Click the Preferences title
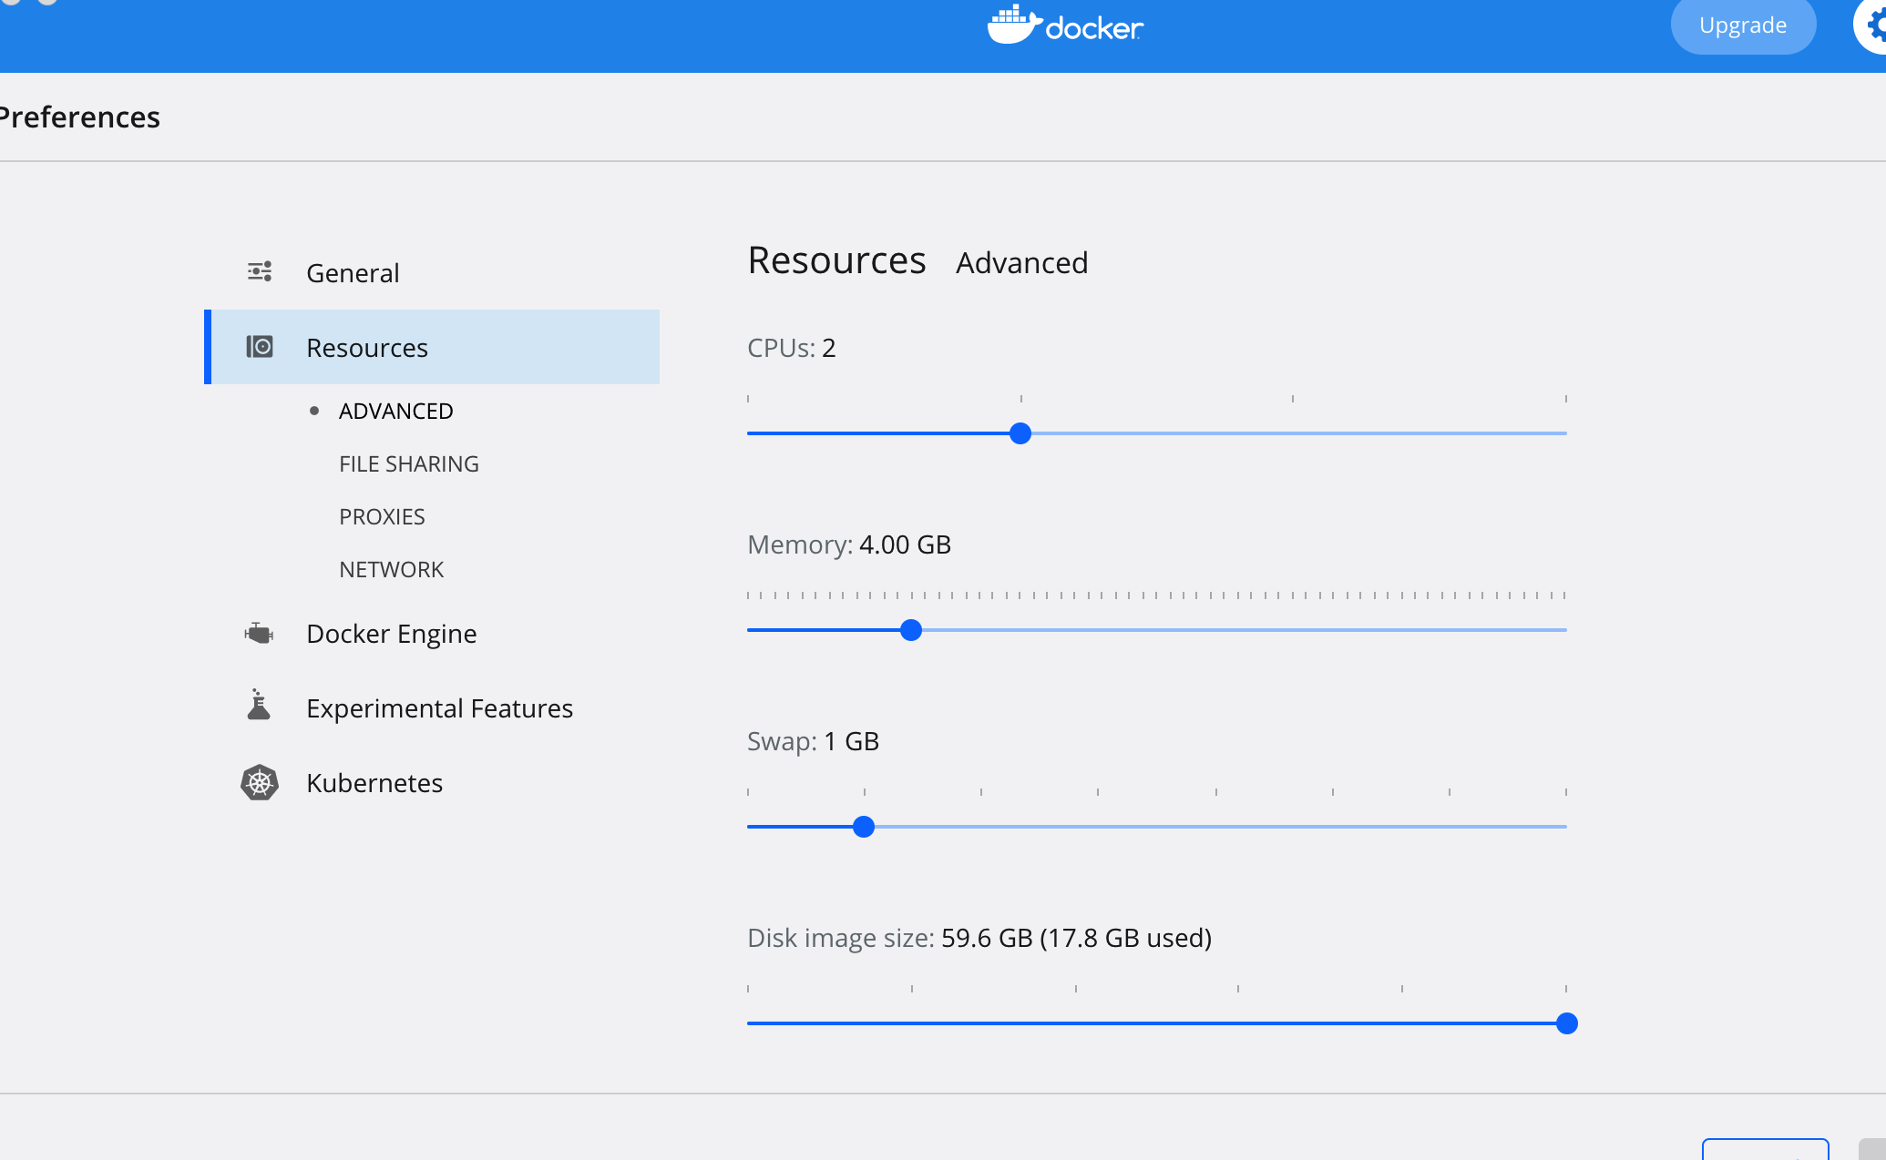Screen dimensions: 1886x1160 [80, 117]
